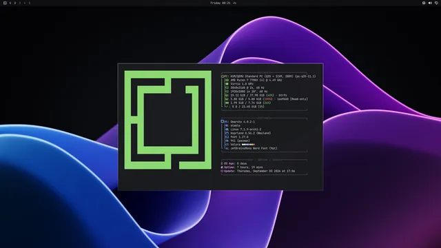Screen dimensions: 441x248
Task: Click the terminal icon beside foot 1.27.0
Action: 227,137
